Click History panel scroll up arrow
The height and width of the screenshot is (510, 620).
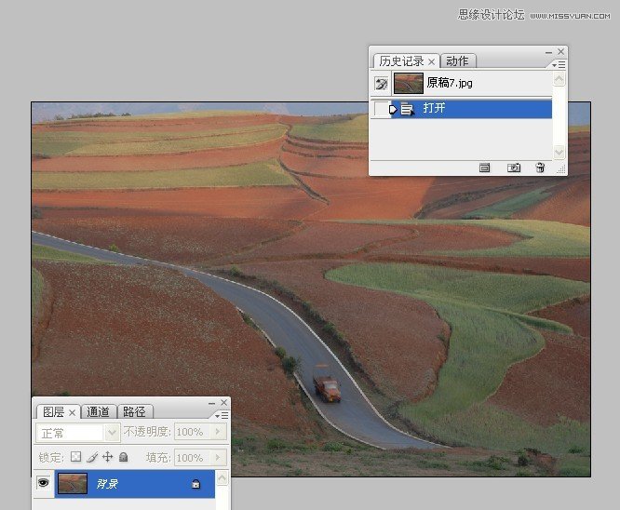(x=559, y=79)
